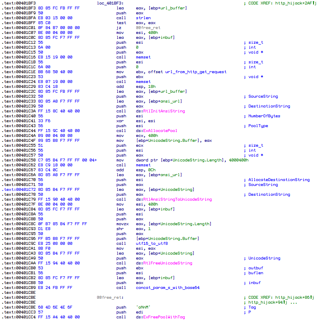Viewport: 318px width, 320px height.
Task: Select the utf16_to_utf8 call target
Action: (152, 244)
